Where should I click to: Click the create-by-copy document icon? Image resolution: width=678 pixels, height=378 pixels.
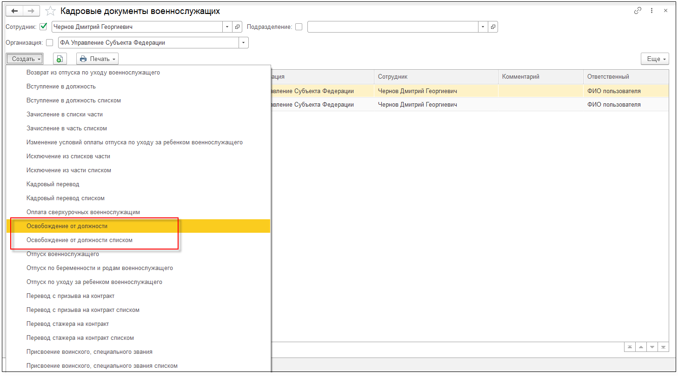(x=60, y=59)
